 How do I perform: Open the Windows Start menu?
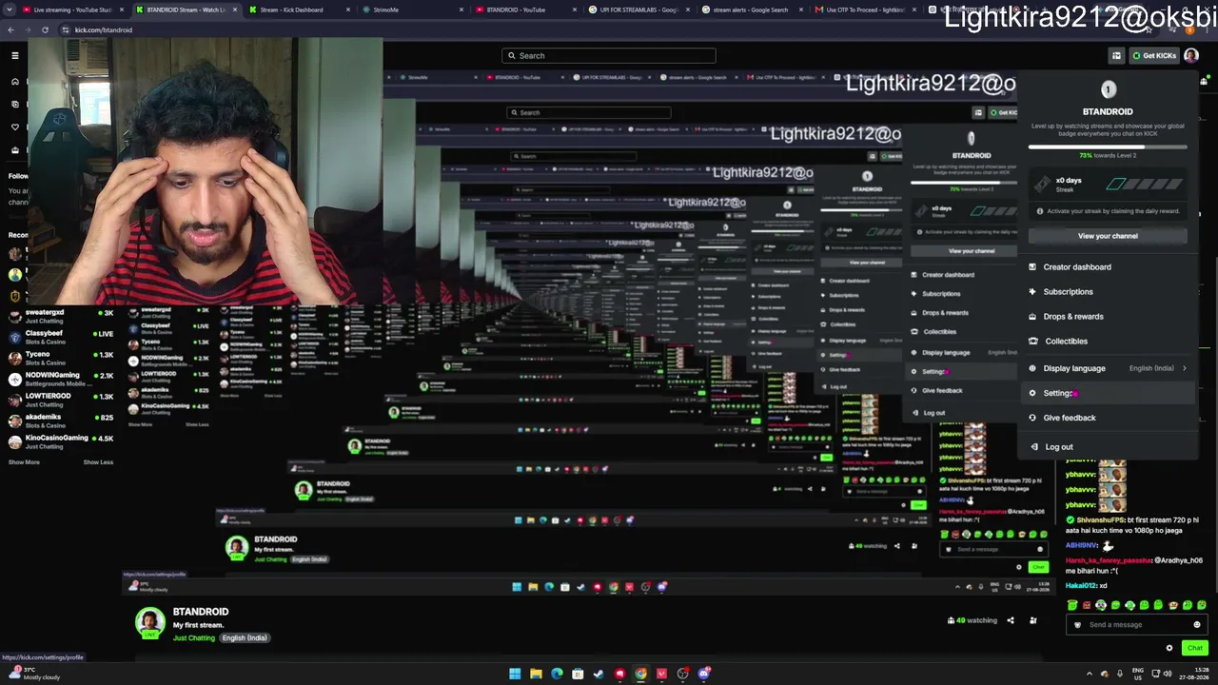[x=515, y=674]
